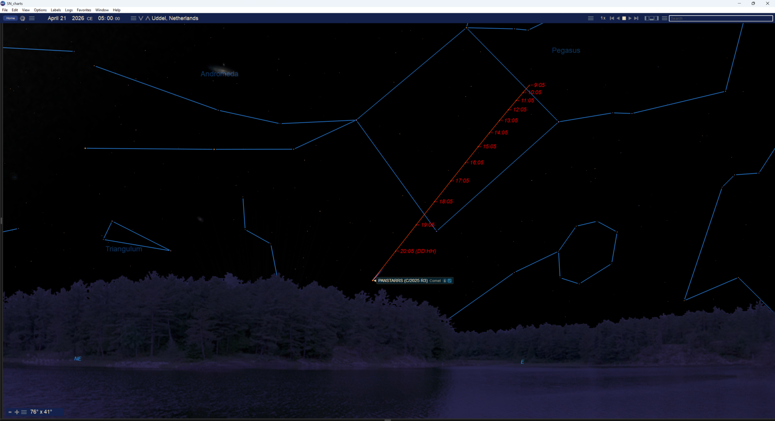This screenshot has height=421, width=775.
Task: Open comet PANSTARRS info icon
Action: pos(445,281)
